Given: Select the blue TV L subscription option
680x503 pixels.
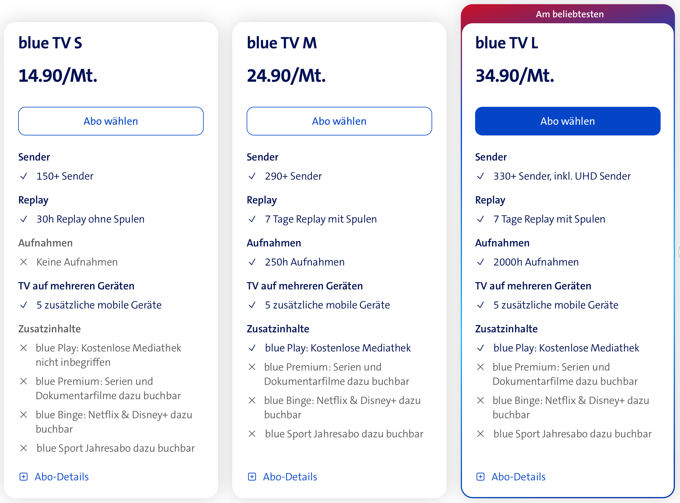Looking at the screenshot, I should pos(567,121).
